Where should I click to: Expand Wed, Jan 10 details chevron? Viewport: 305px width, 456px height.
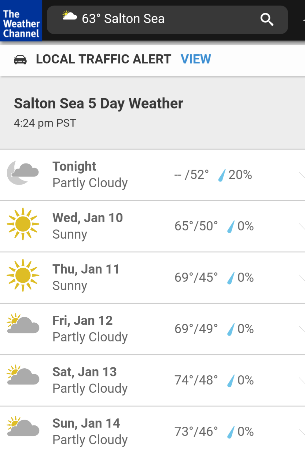(x=302, y=226)
